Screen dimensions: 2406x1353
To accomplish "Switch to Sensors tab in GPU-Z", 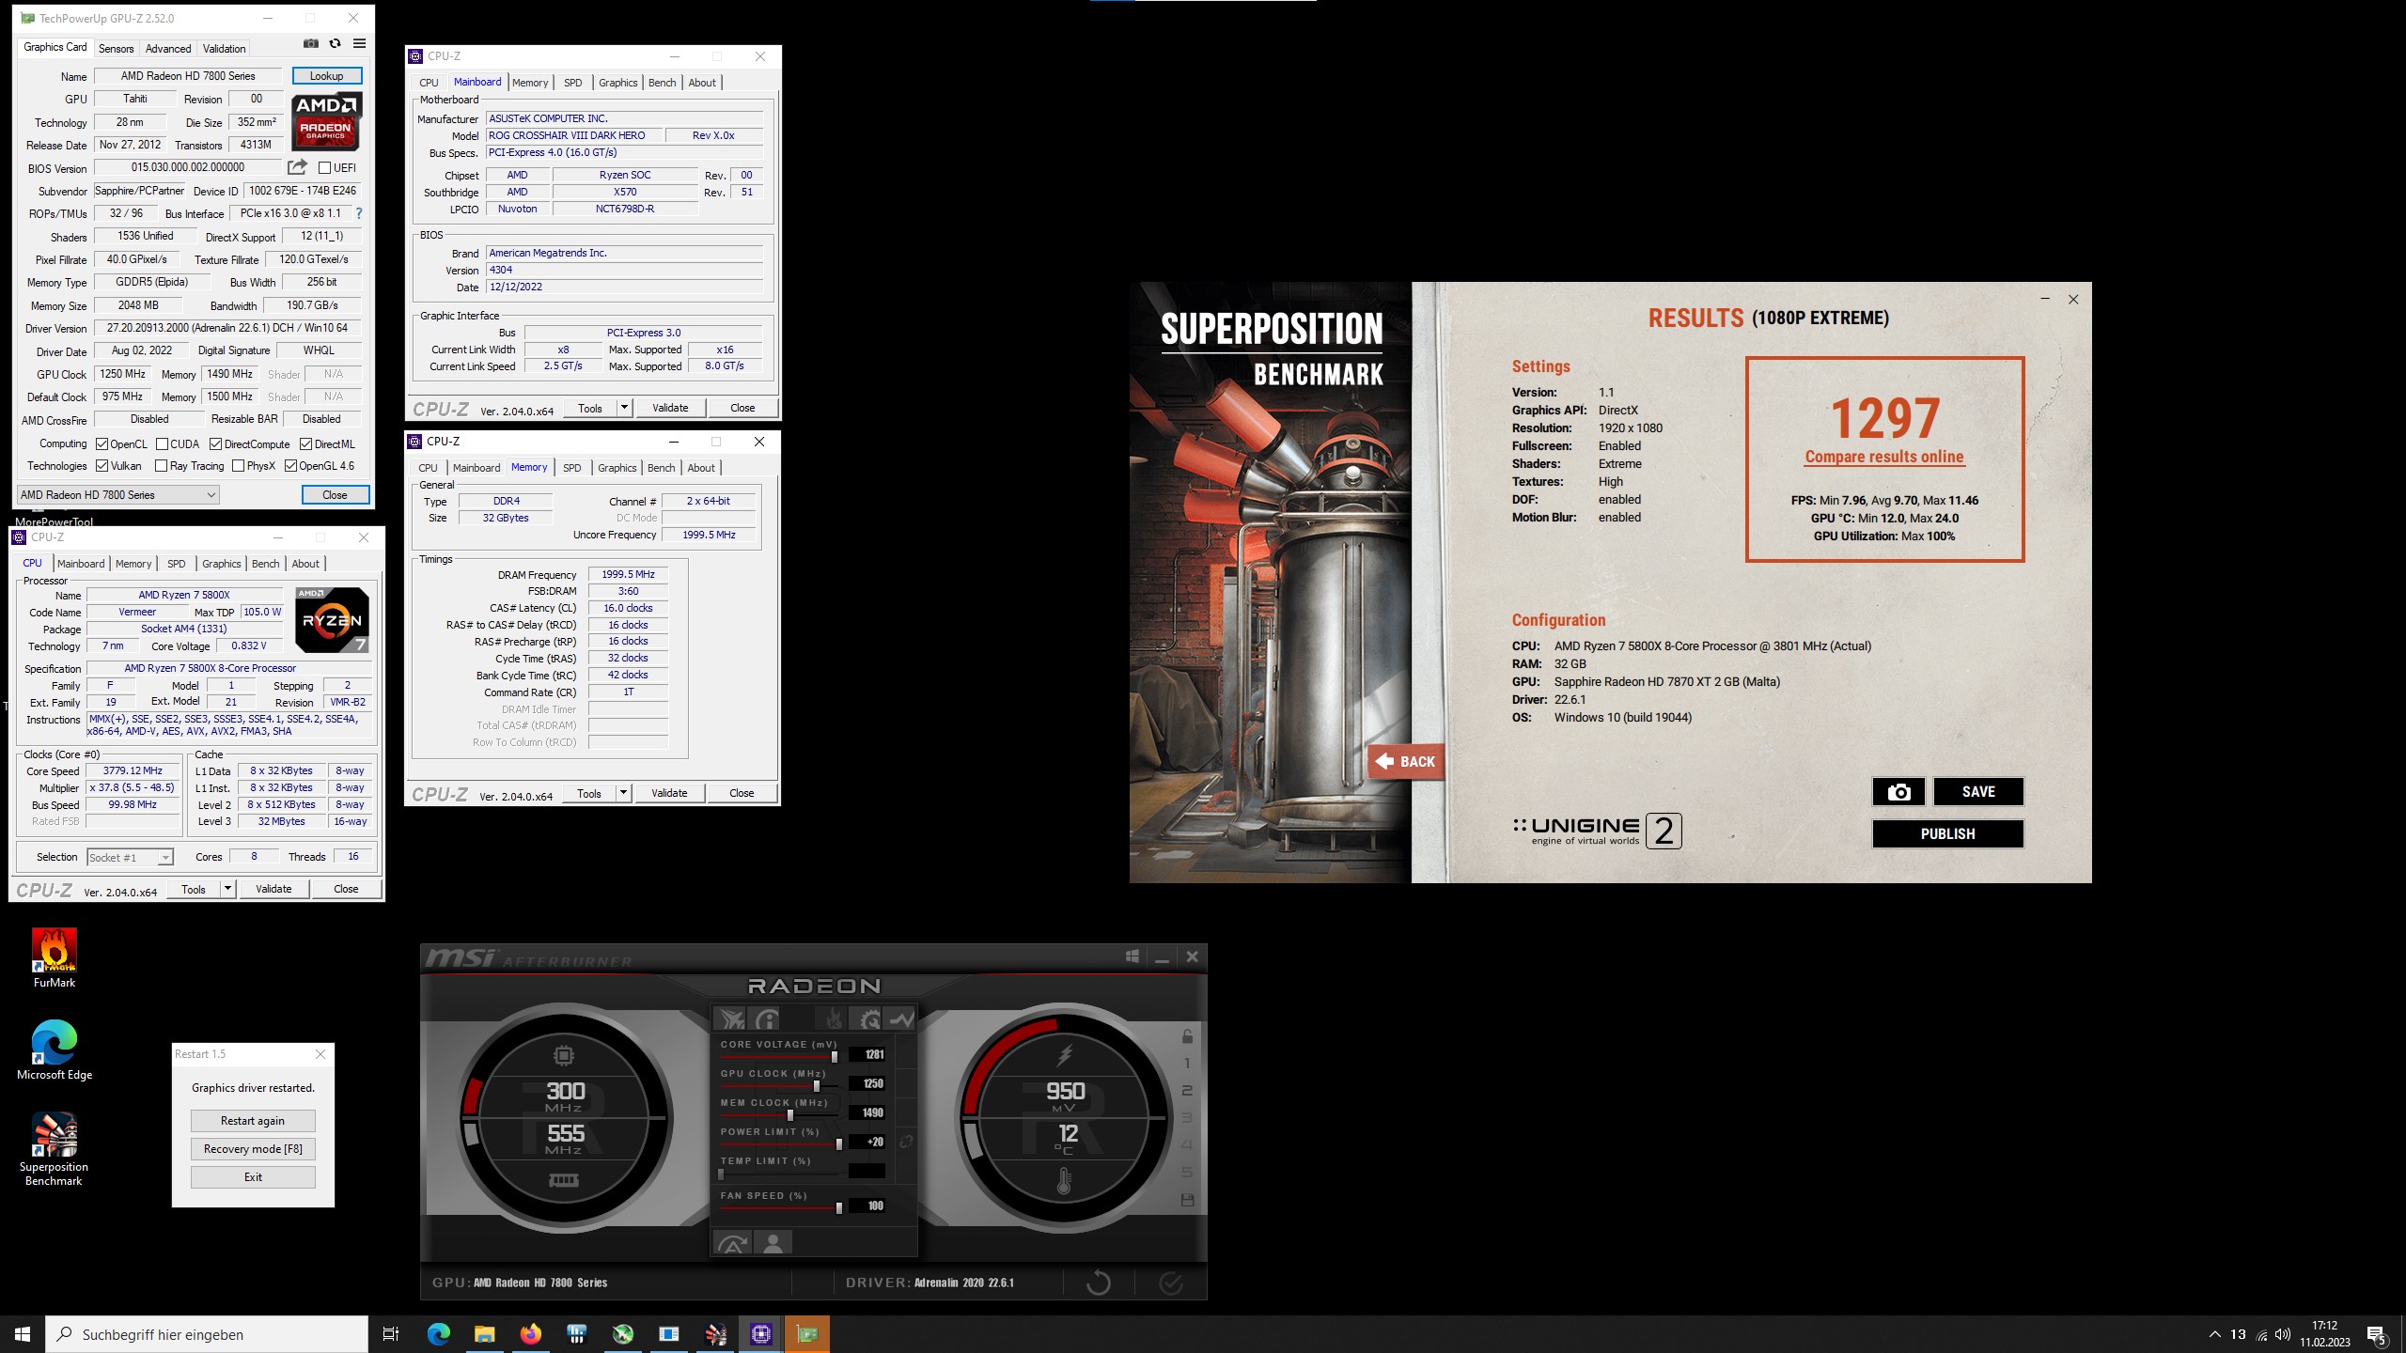I will pyautogui.click(x=117, y=48).
